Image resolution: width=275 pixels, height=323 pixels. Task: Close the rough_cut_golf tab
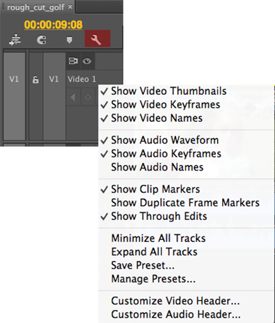click(x=70, y=7)
